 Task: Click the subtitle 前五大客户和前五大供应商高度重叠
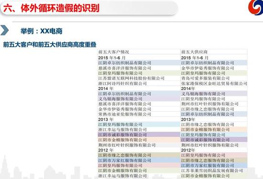pyautogui.click(x=50, y=45)
